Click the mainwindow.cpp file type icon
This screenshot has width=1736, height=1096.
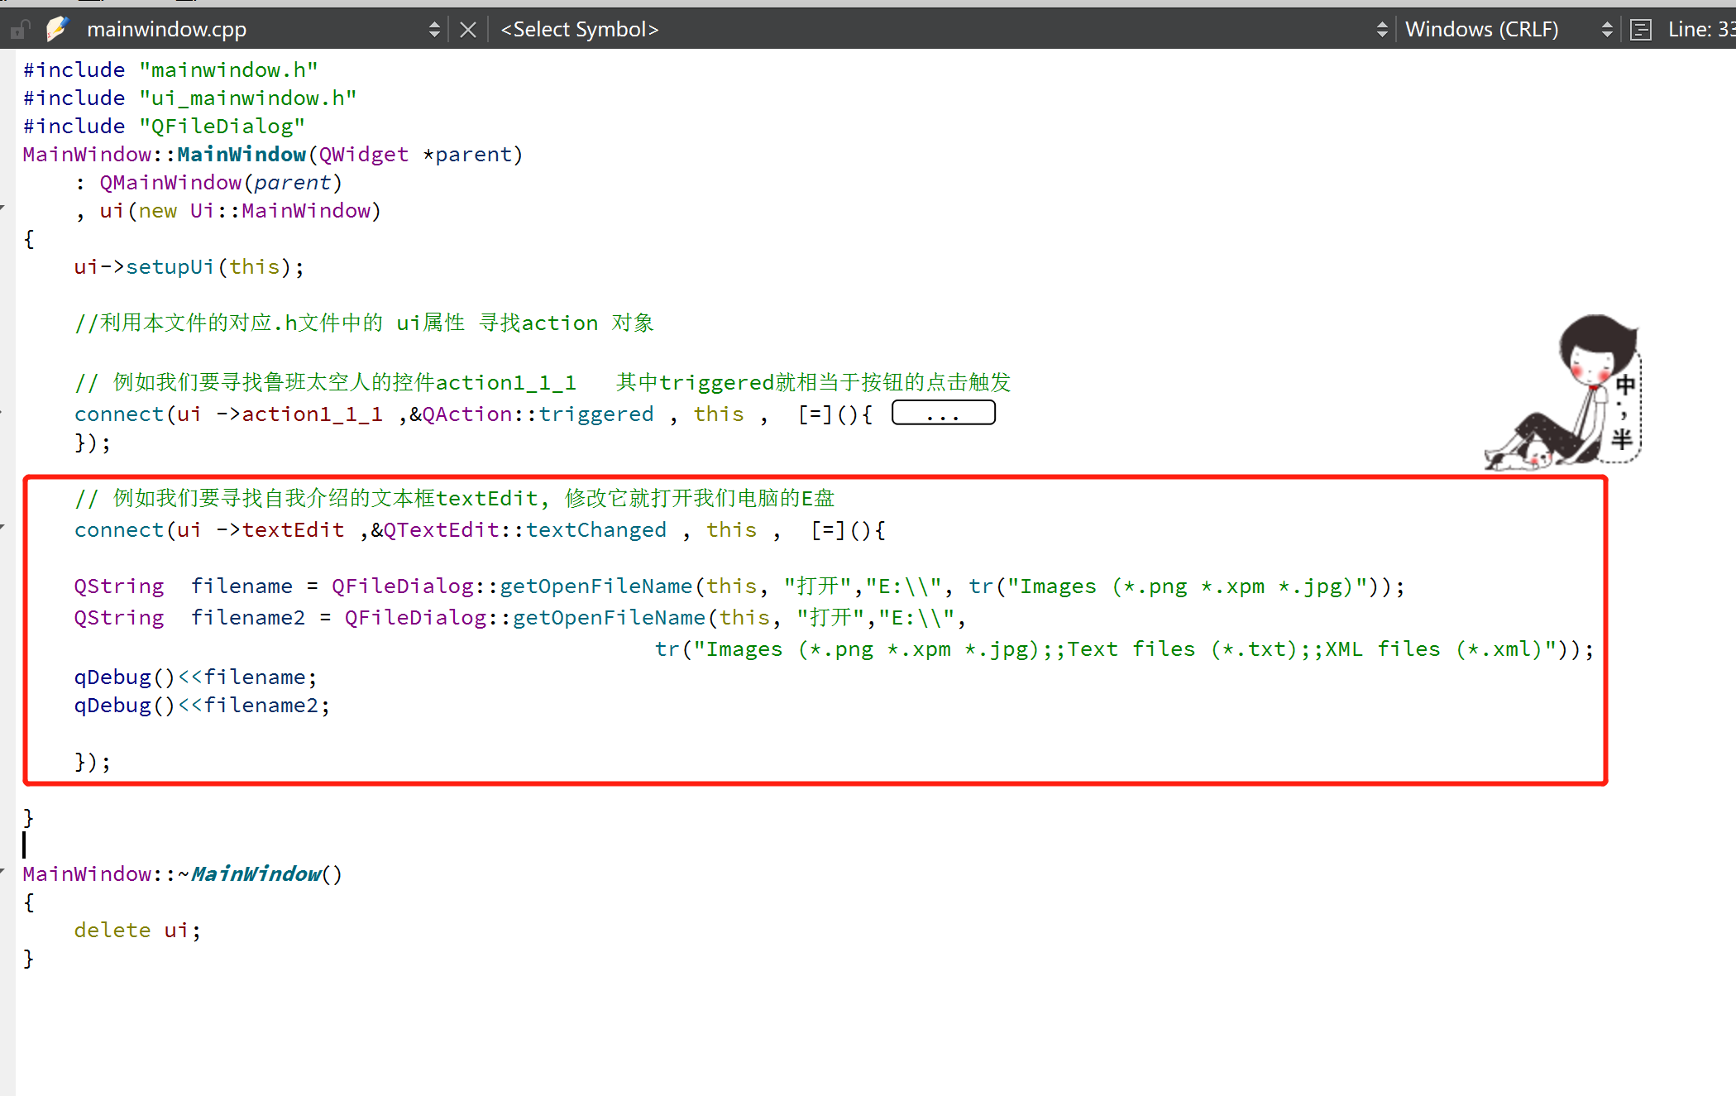(57, 30)
